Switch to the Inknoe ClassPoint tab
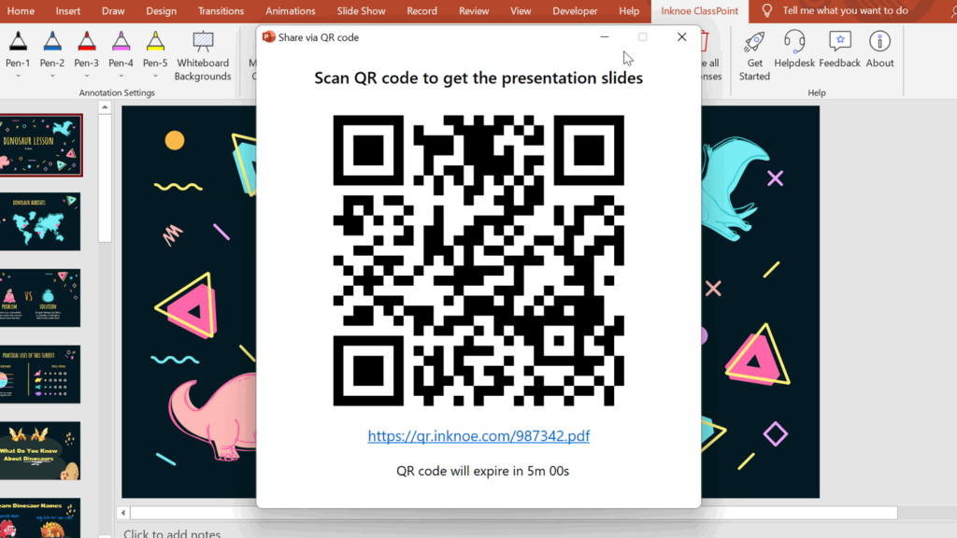Viewport: 957px width, 538px height. 699,11
